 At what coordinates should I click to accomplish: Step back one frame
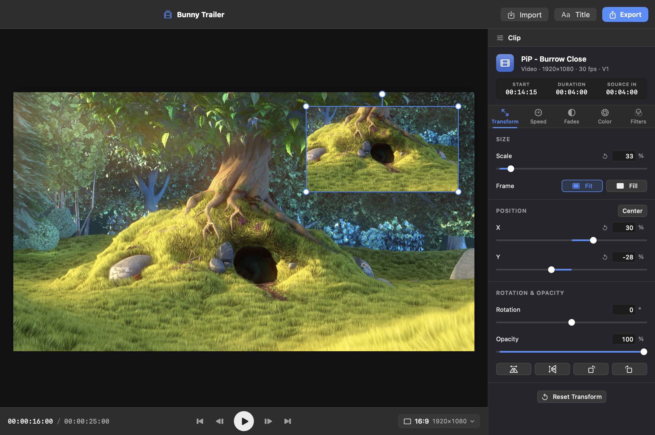tap(220, 421)
